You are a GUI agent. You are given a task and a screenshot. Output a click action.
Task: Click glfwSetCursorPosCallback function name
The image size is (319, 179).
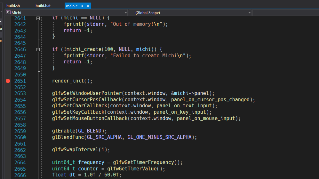[x=87, y=100]
